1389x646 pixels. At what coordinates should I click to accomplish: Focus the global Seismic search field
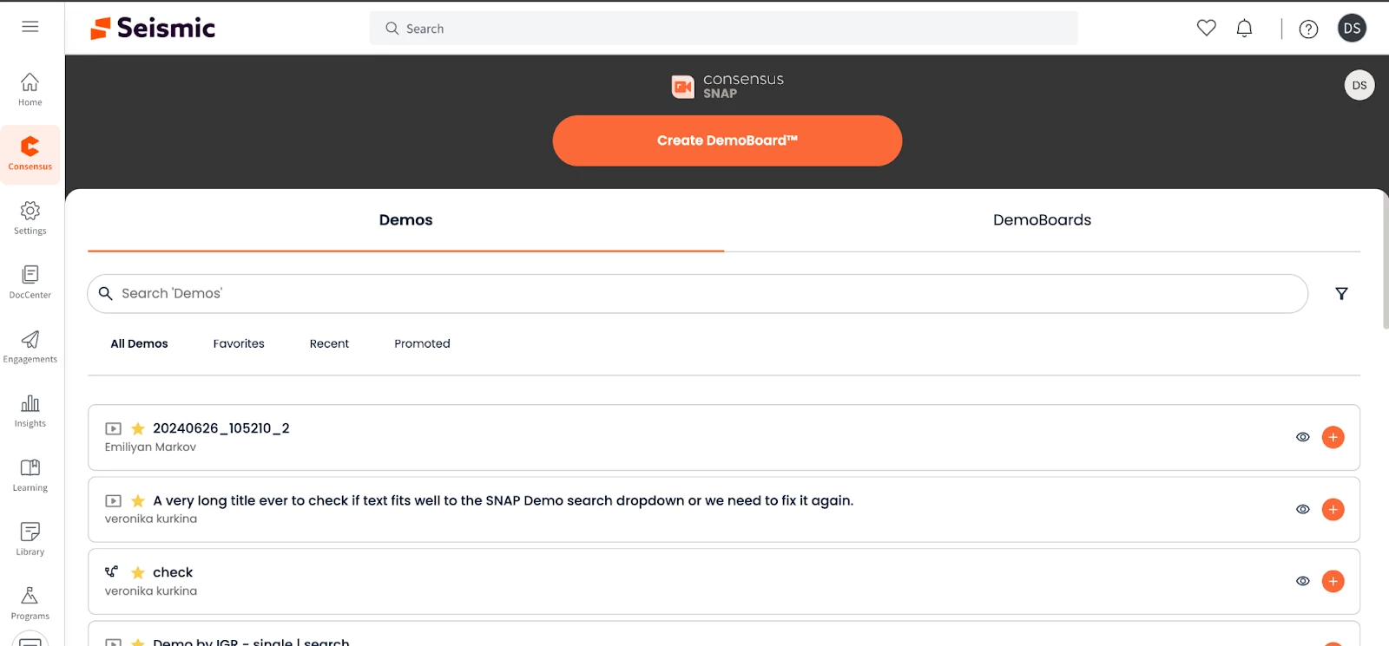(x=724, y=29)
